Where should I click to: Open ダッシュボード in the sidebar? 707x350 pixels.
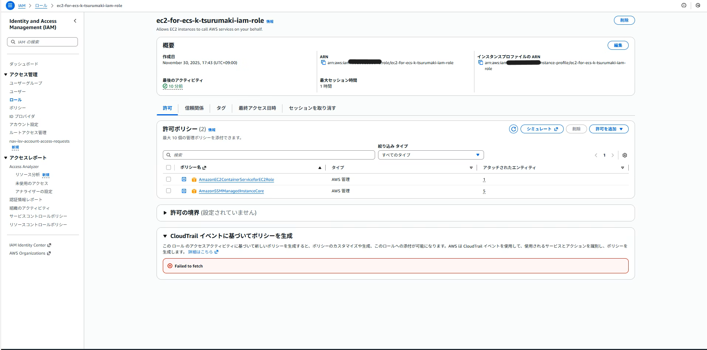(x=24, y=64)
